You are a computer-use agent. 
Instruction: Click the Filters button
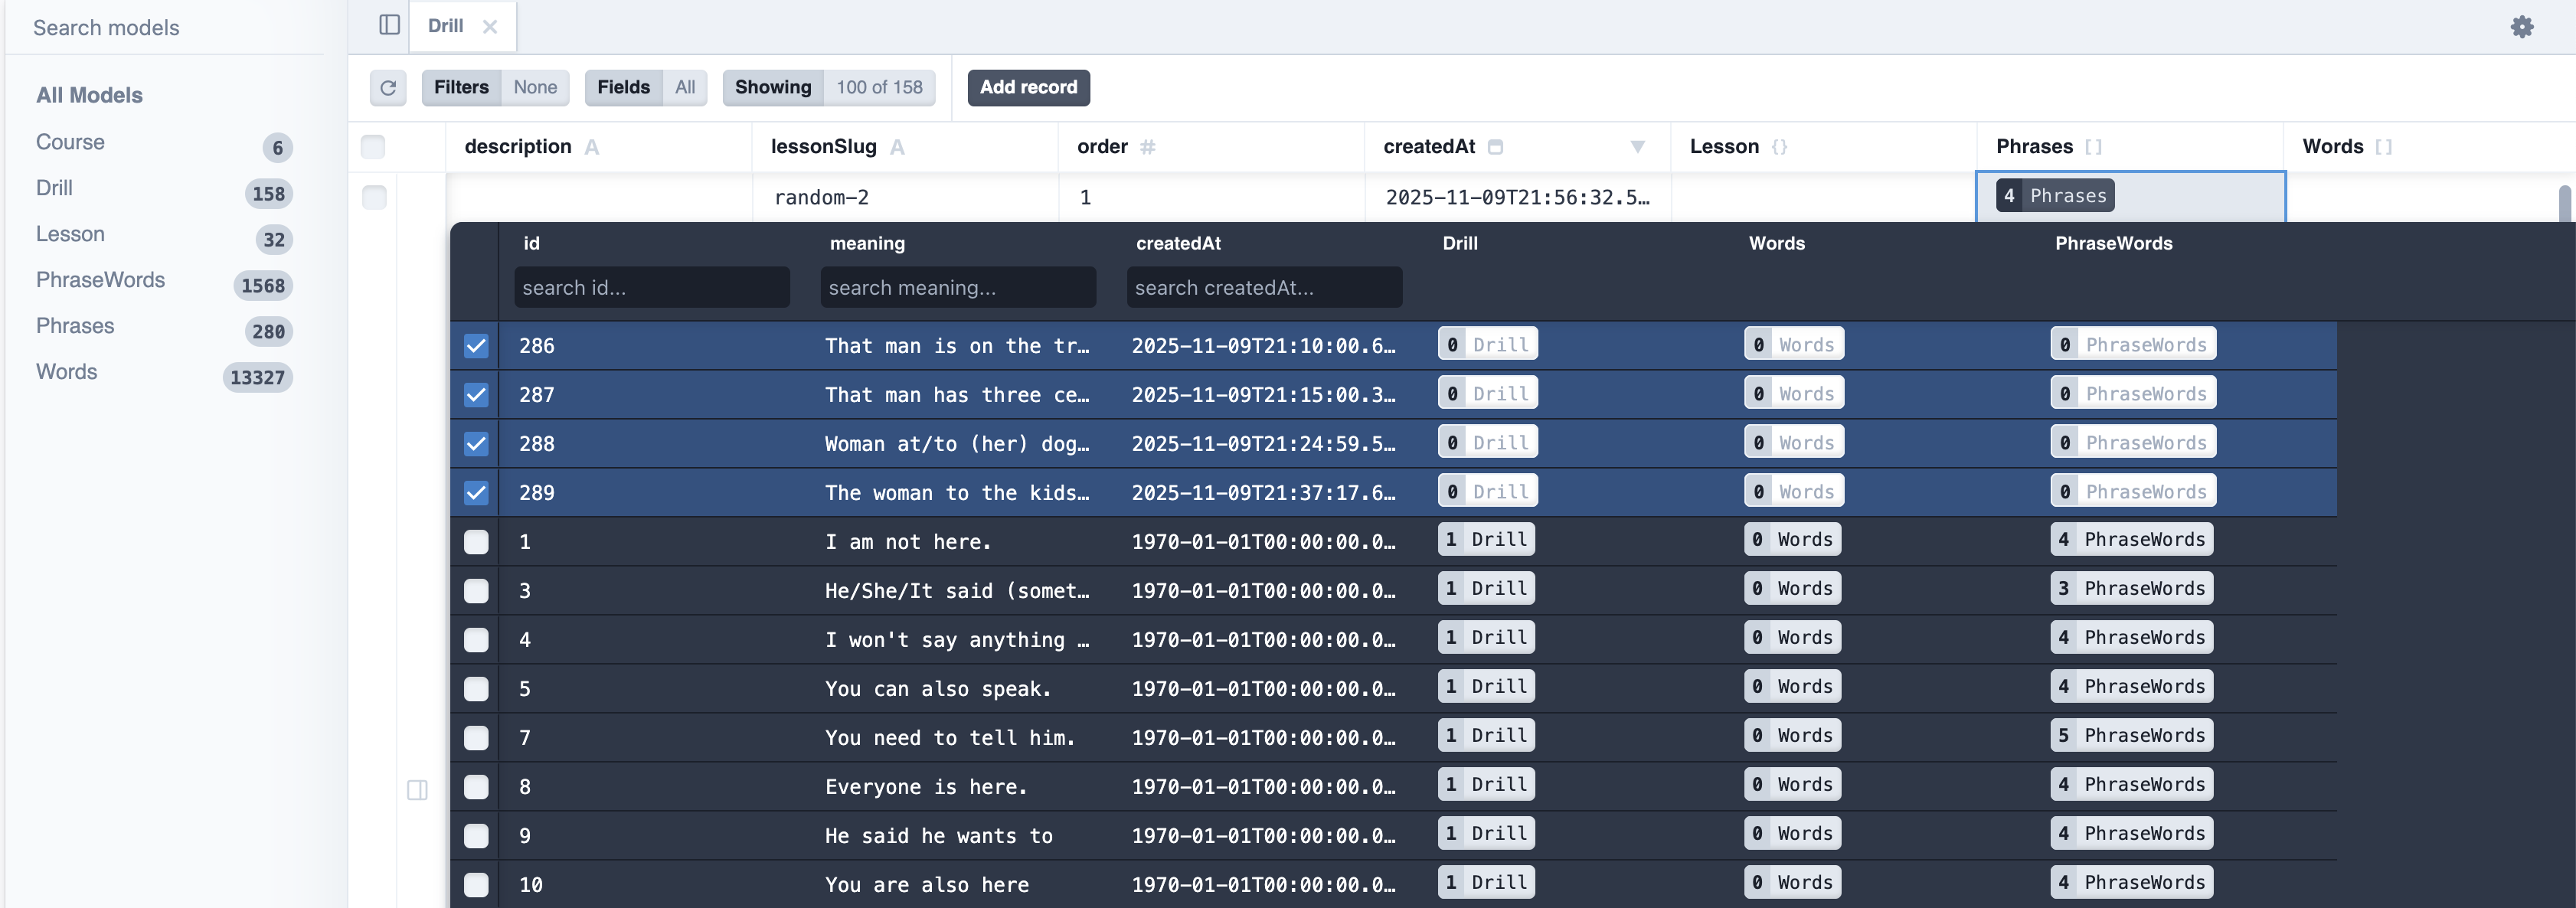461,87
